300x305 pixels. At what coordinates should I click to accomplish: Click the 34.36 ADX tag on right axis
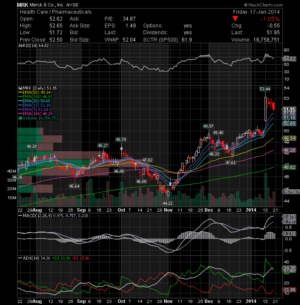click(x=289, y=268)
